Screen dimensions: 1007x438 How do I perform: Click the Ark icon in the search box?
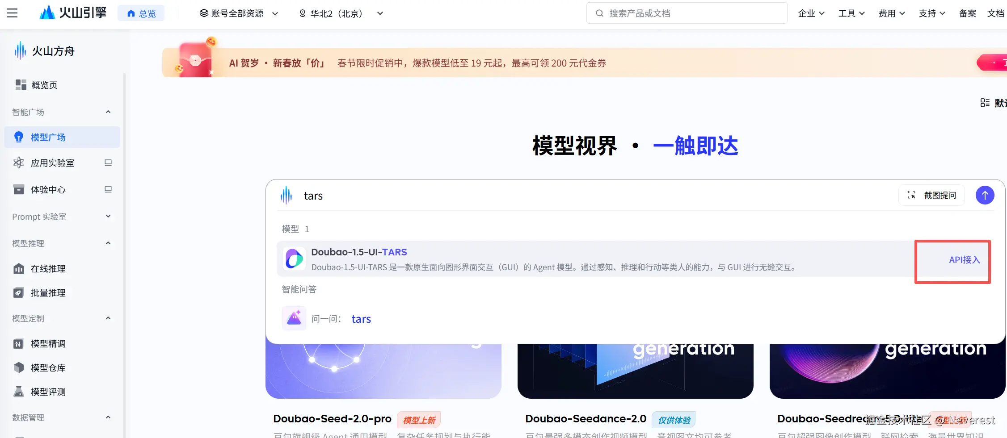[286, 196]
